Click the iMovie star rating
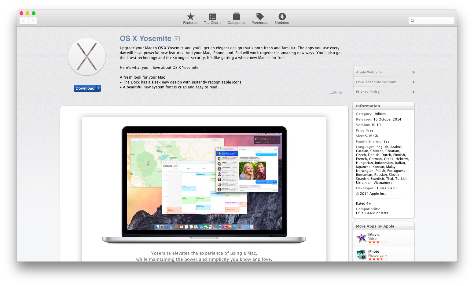 click(x=378, y=242)
